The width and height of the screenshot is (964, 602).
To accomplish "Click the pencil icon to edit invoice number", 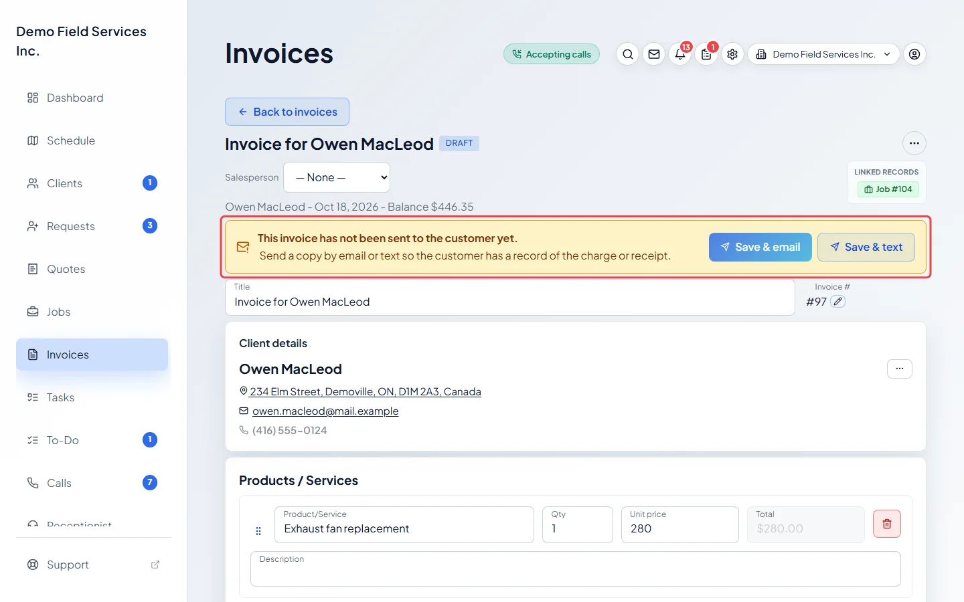I will tap(837, 302).
